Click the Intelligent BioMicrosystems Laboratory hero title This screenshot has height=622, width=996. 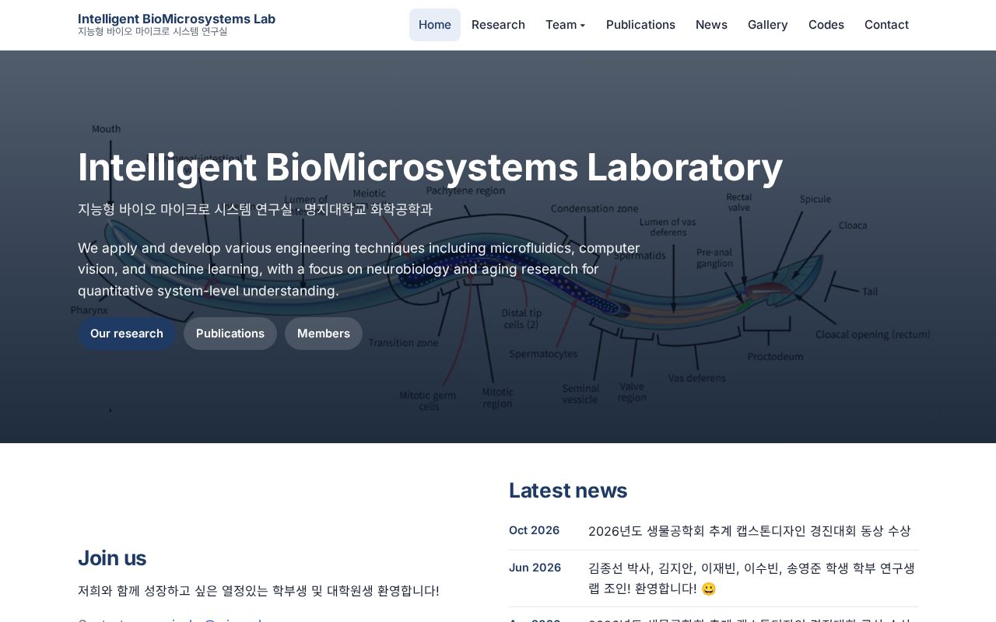(430, 167)
